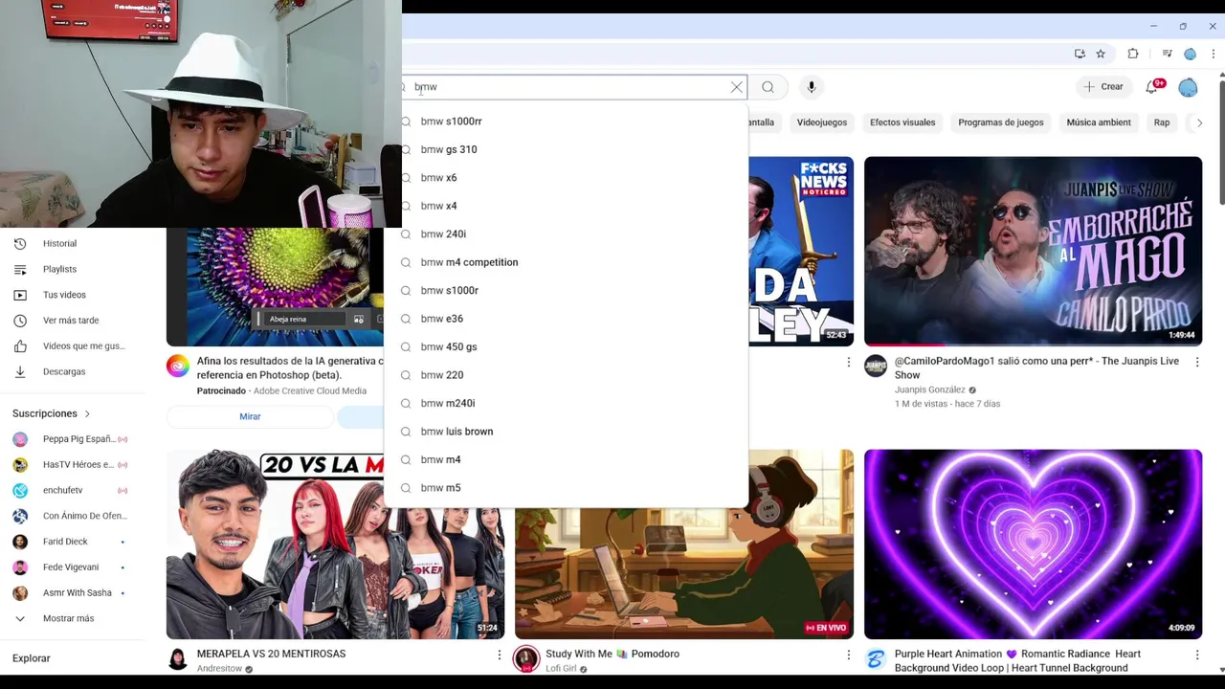The height and width of the screenshot is (689, 1225).
Task: Open Embrorraché al Mago video thumbnail
Action: coord(1033,251)
